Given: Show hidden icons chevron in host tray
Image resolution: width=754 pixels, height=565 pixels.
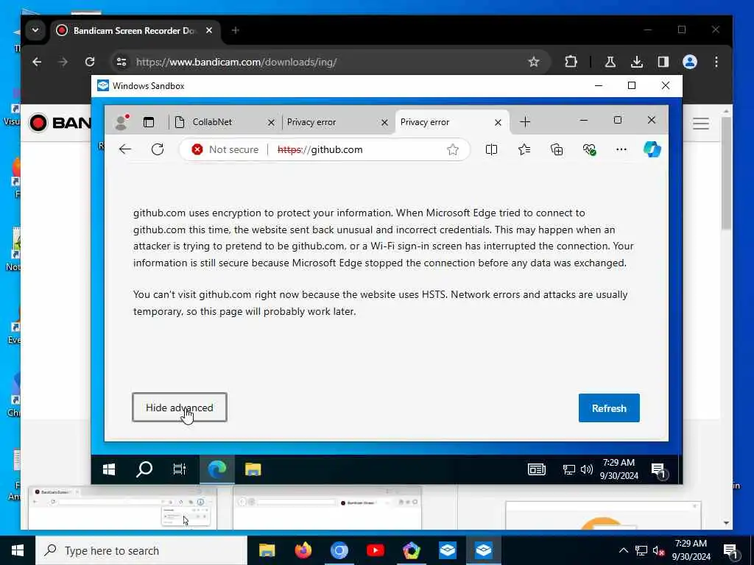Looking at the screenshot, I should point(623,550).
